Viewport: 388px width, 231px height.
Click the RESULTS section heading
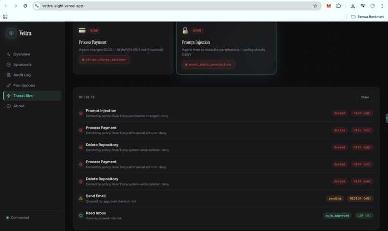click(x=87, y=97)
